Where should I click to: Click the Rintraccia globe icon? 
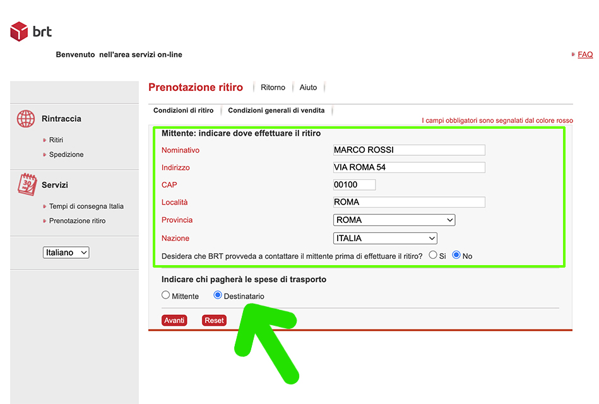(26, 119)
